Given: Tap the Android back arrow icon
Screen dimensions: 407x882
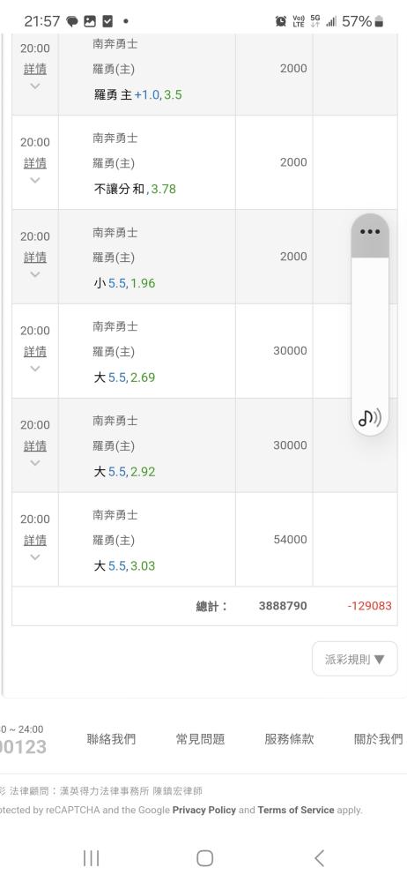Looking at the screenshot, I should 319,858.
